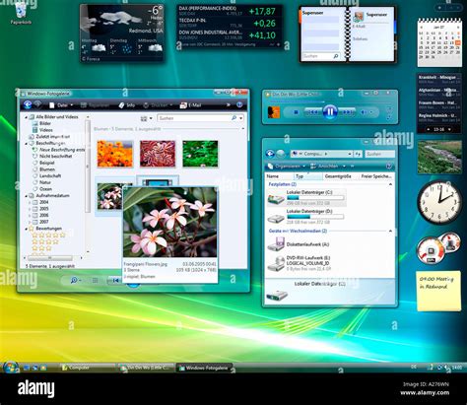467x405 pixels.
Task: Collapse the Aufnahmedatum tree node
Action: pos(27,196)
